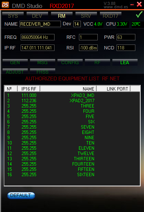Click the NAME field containing RECEIVER_IMD
This screenshot has height=212, width=144.
40,24
